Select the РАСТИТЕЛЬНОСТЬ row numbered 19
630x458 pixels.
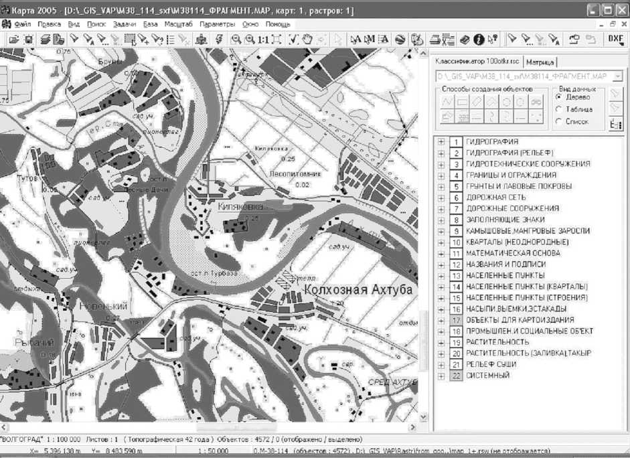(497, 342)
